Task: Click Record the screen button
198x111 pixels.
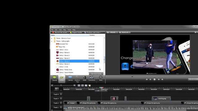Action: click(60, 32)
